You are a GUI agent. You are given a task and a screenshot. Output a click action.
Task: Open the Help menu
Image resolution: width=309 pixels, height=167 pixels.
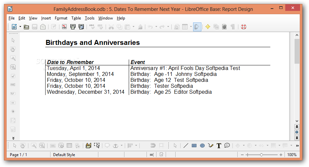pyautogui.click(x=121, y=18)
